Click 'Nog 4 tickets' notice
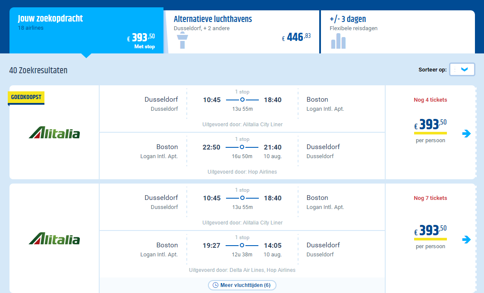Screen dimensions: 484x293 (430, 100)
